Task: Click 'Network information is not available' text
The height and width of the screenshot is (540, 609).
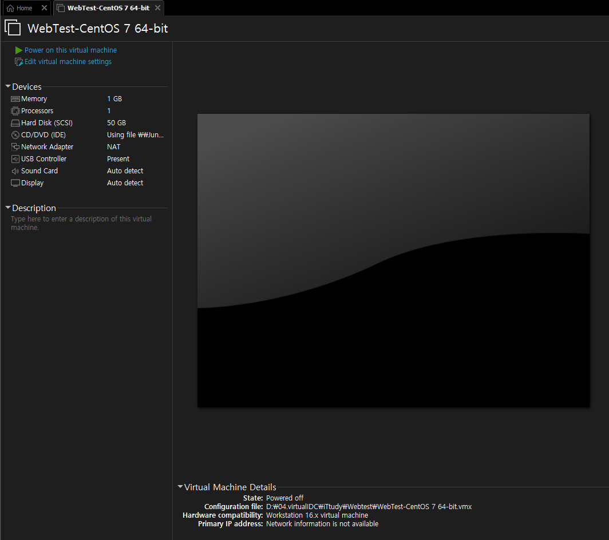Action: tap(322, 523)
